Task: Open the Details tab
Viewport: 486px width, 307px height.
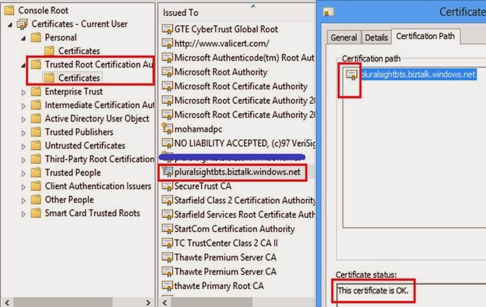Action: point(376,37)
